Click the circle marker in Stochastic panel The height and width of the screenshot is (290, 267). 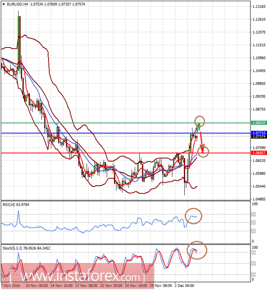(x=197, y=250)
